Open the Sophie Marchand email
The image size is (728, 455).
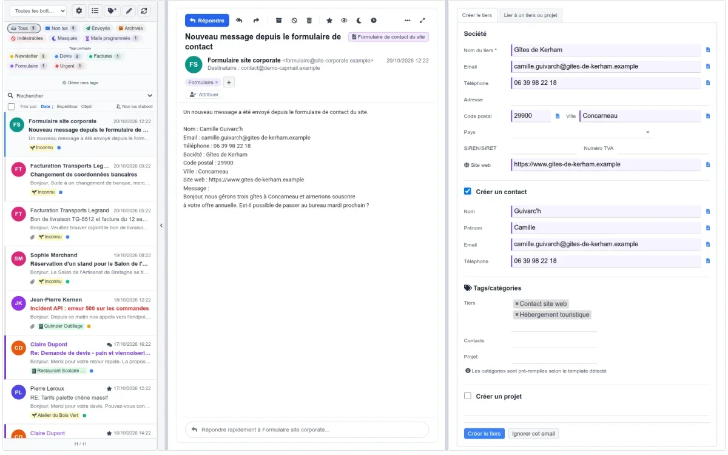click(x=80, y=269)
